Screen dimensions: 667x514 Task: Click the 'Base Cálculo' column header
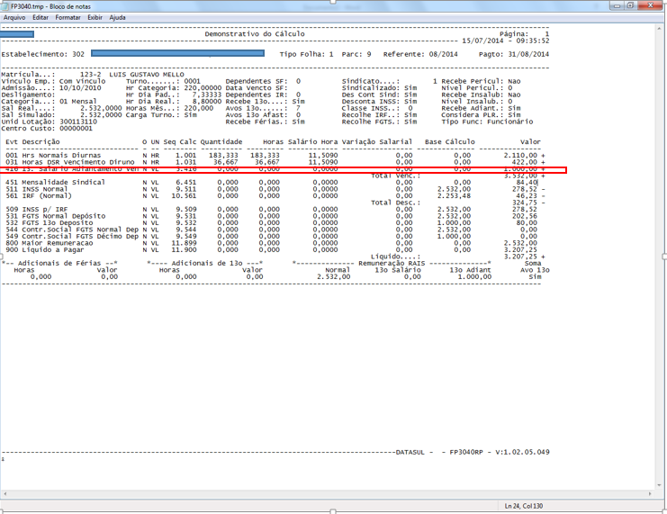450,141
